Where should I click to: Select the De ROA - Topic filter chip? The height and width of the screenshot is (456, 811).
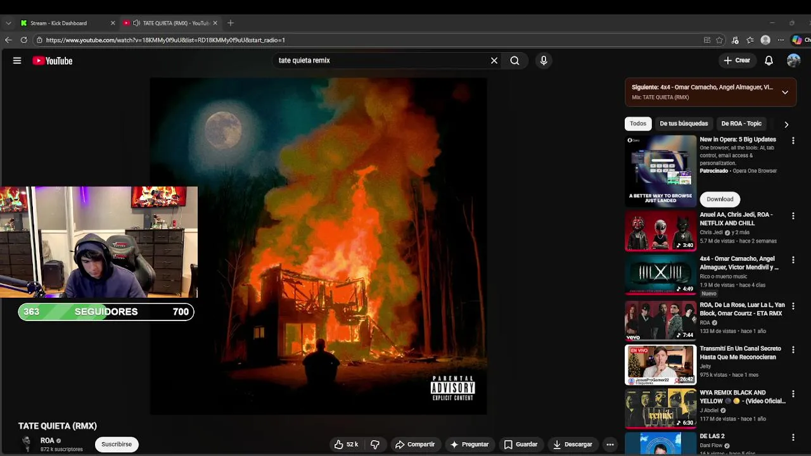tap(741, 123)
